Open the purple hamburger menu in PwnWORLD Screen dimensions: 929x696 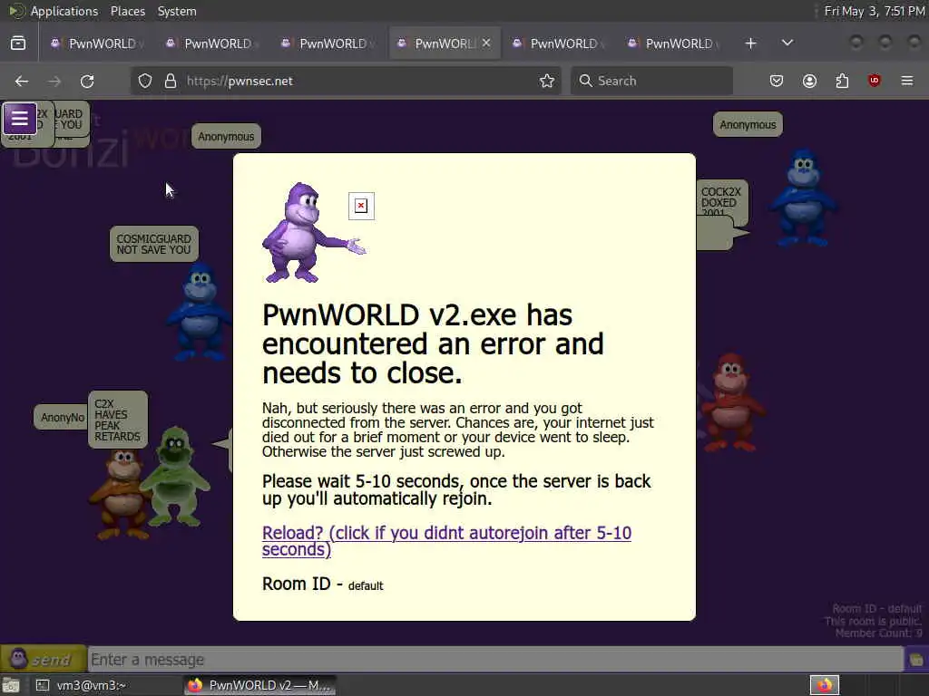tap(20, 119)
